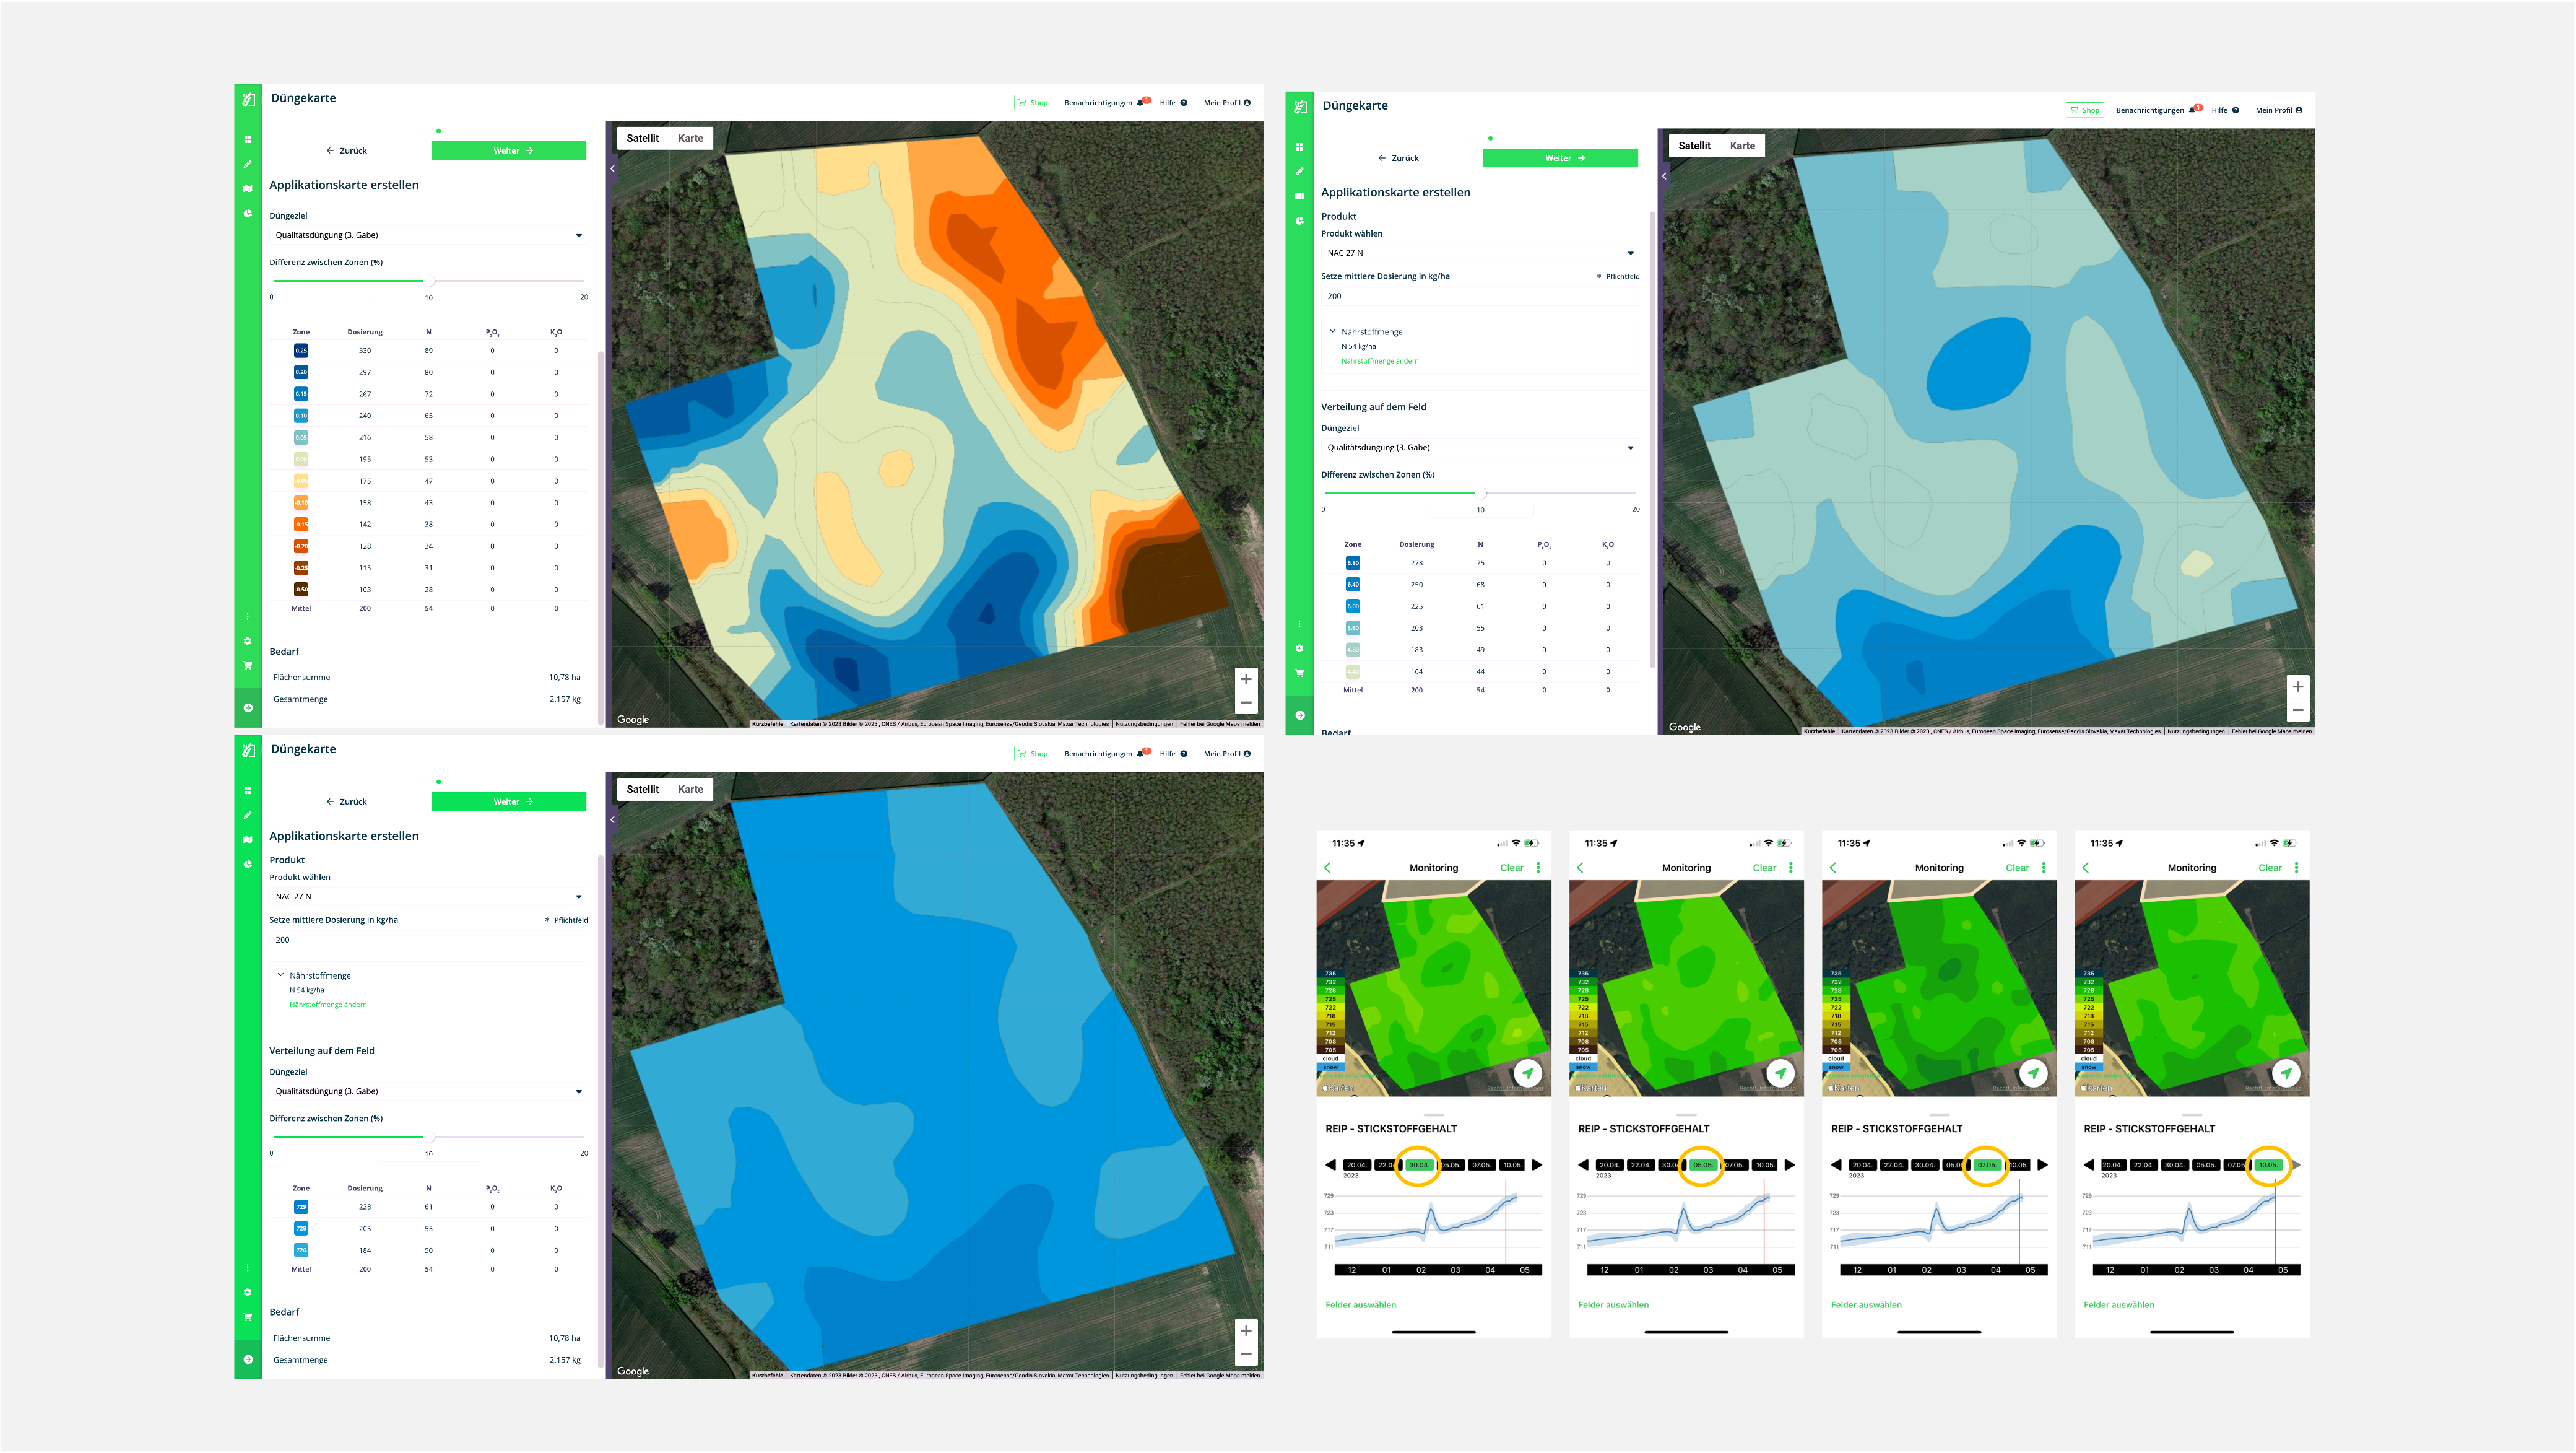The image size is (2576, 1453).
Task: Switch six-zone window map to Satellit view
Action: 1694,145
